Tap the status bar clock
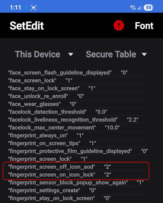Screen dimensions: 163x203 point(15,8)
